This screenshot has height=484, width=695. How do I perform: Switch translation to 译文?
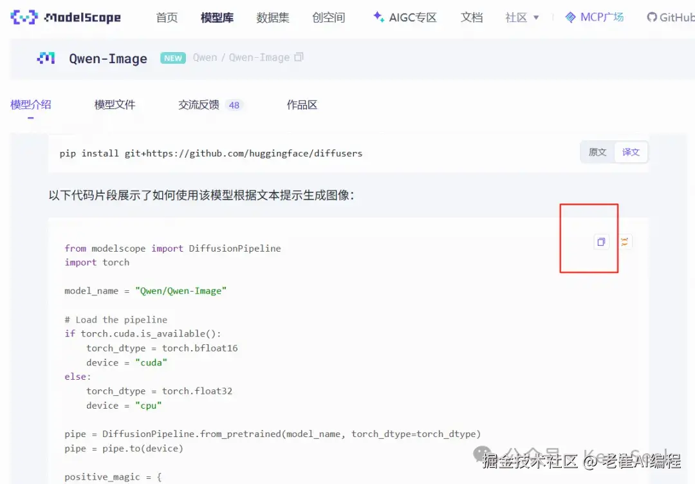pyautogui.click(x=631, y=152)
